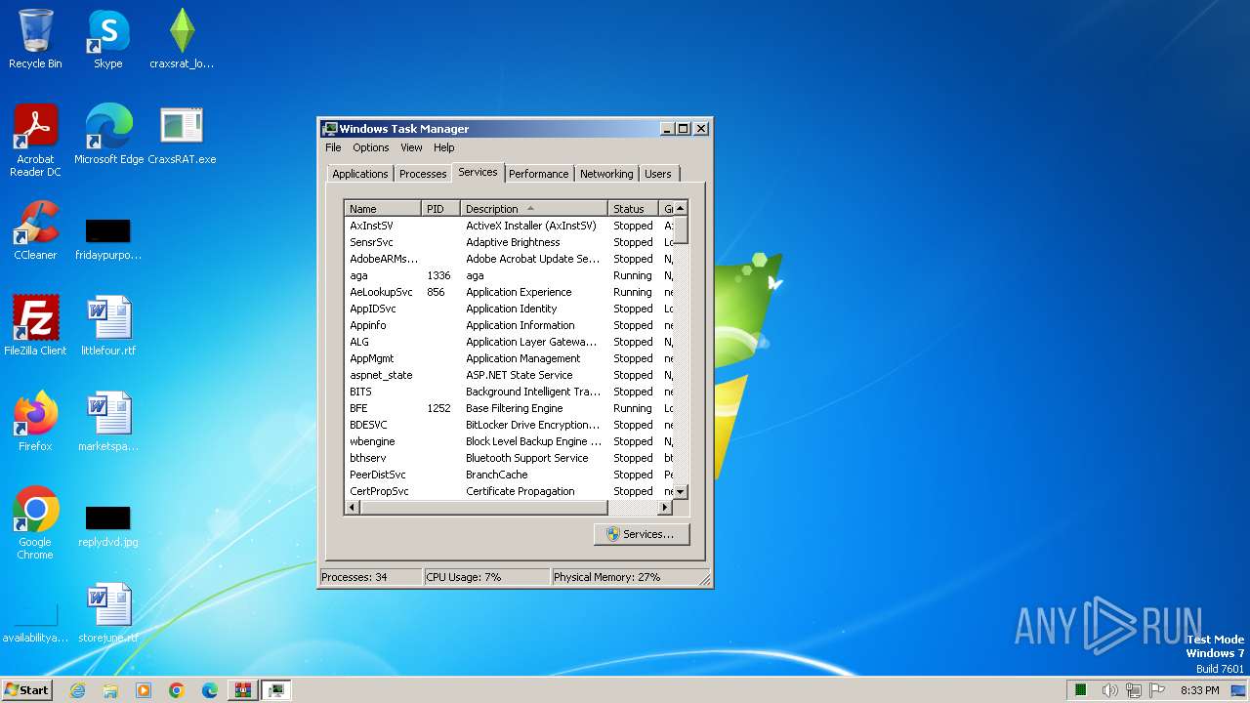This screenshot has height=703, width=1250.
Task: Open the File menu in Task Manager
Action: pyautogui.click(x=333, y=147)
